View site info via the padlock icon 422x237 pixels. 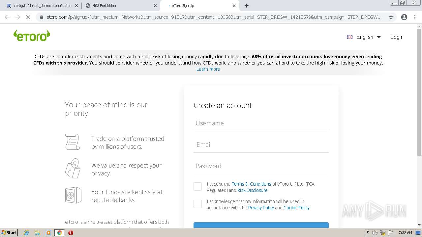pos(41,17)
